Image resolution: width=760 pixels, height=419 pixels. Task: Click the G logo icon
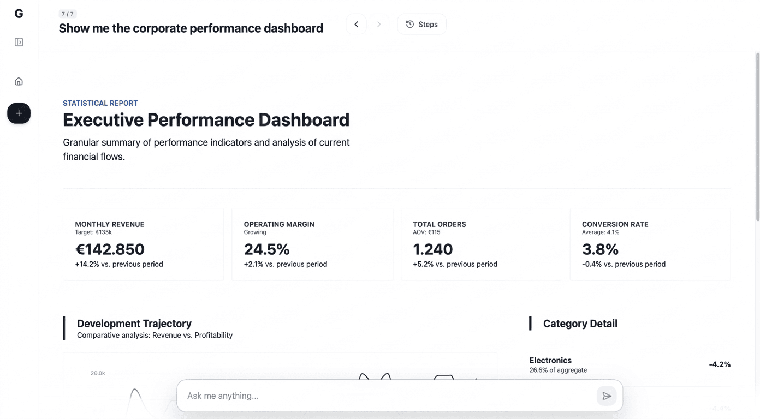[x=19, y=14]
